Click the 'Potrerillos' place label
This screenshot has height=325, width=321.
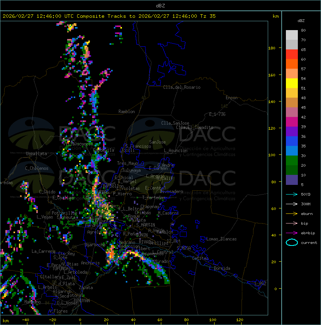click(x=64, y=213)
